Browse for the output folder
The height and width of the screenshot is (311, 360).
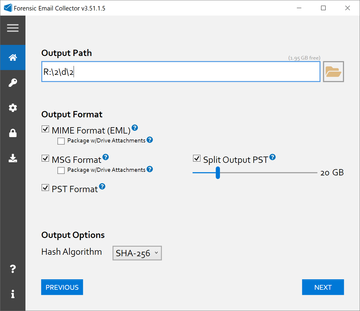[x=333, y=72]
